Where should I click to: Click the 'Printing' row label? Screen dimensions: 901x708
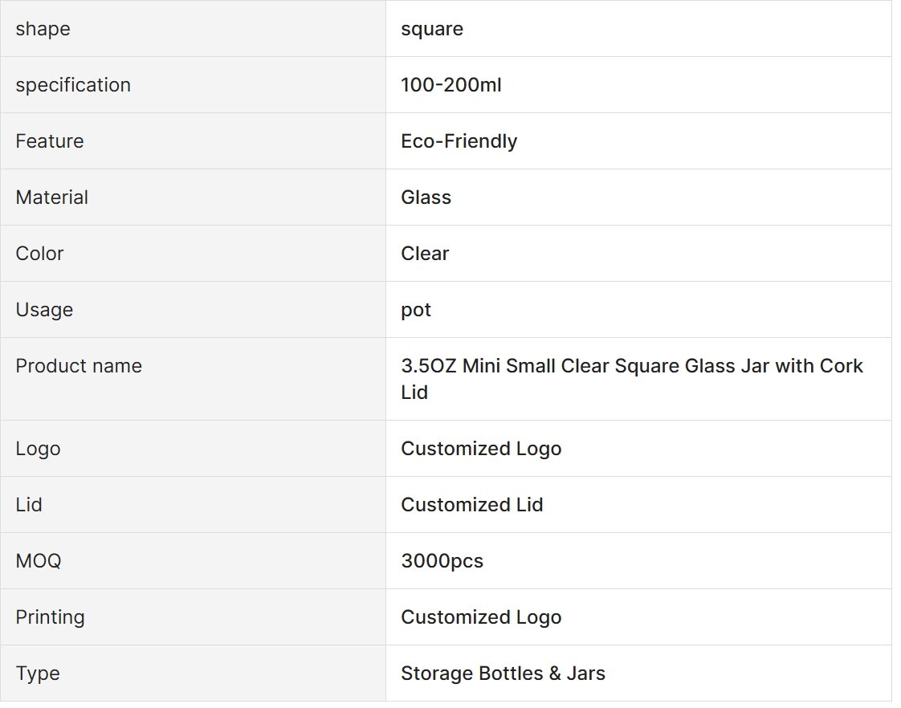[x=50, y=617]
